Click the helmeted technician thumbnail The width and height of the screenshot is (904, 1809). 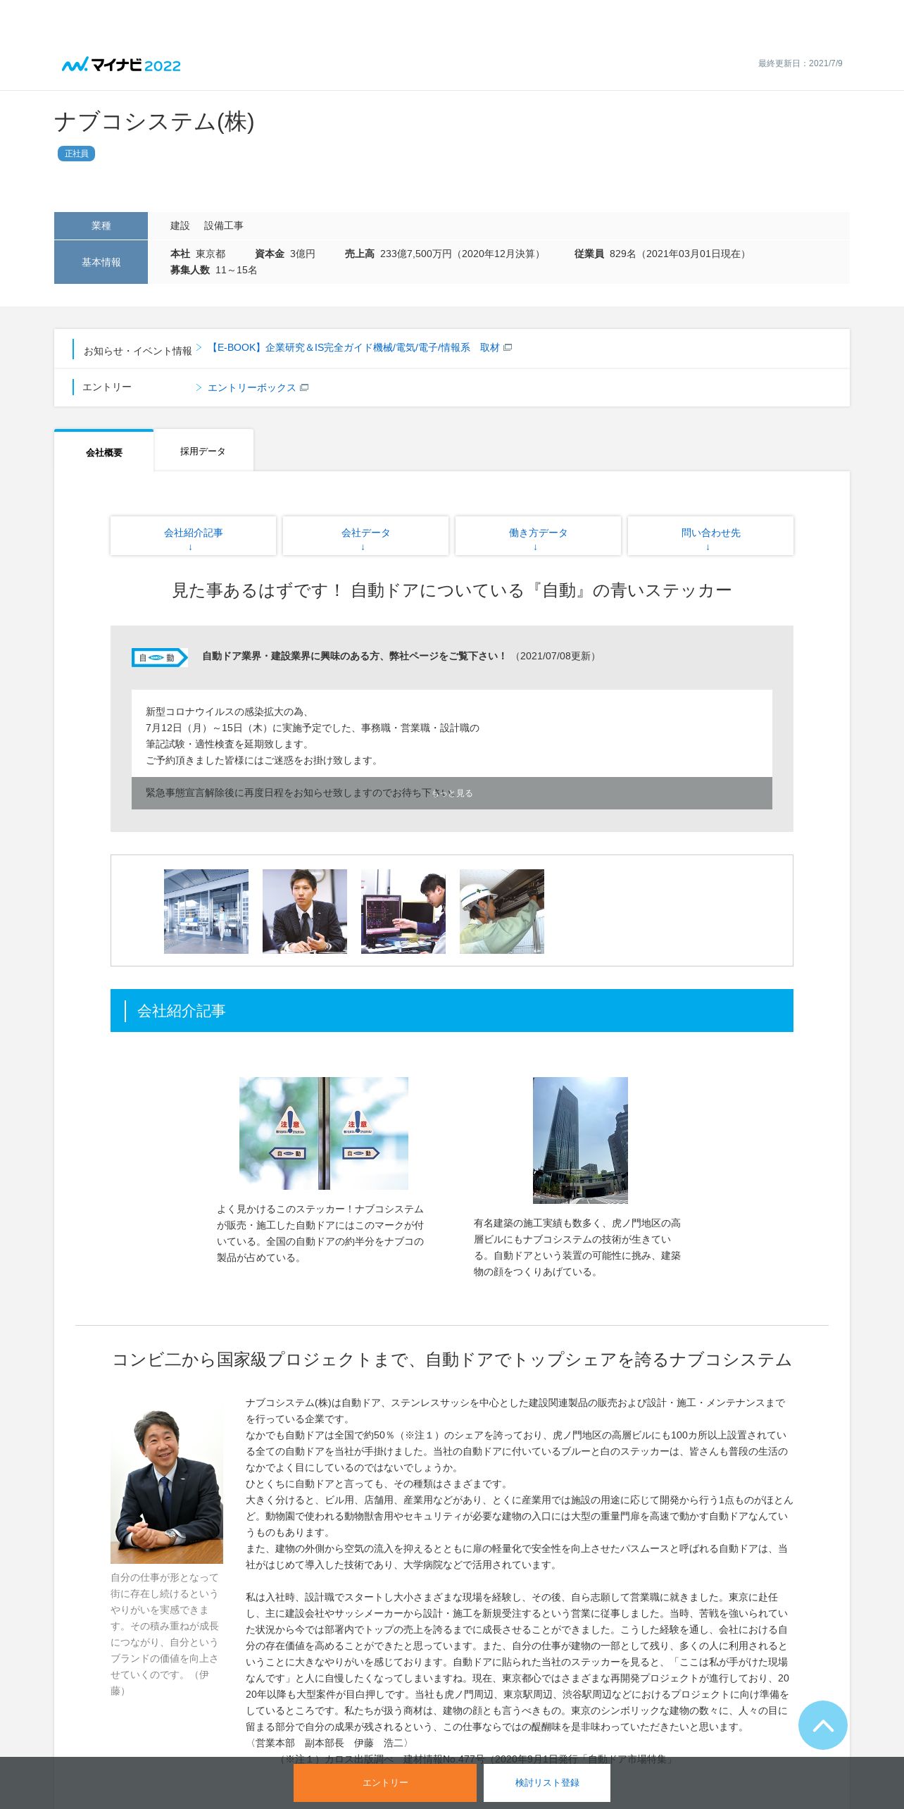[502, 912]
